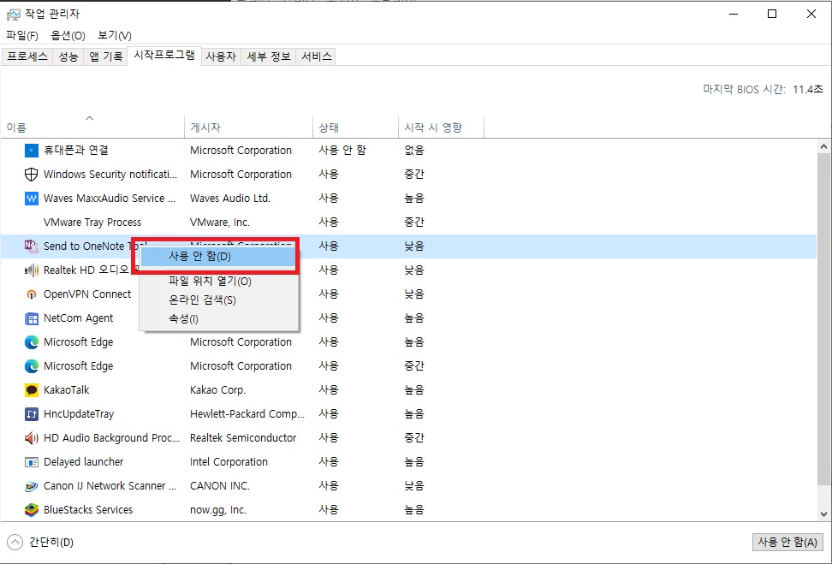Sort by the 게시자 column header
This screenshot has width=832, height=564.
[x=248, y=128]
